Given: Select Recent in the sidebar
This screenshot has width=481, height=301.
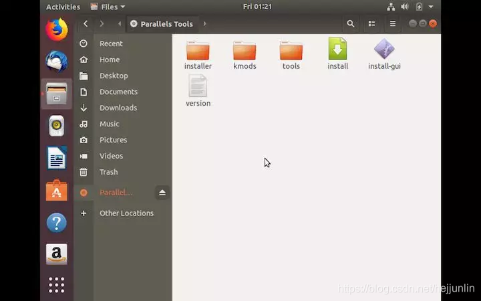Looking at the screenshot, I should [123, 43].
